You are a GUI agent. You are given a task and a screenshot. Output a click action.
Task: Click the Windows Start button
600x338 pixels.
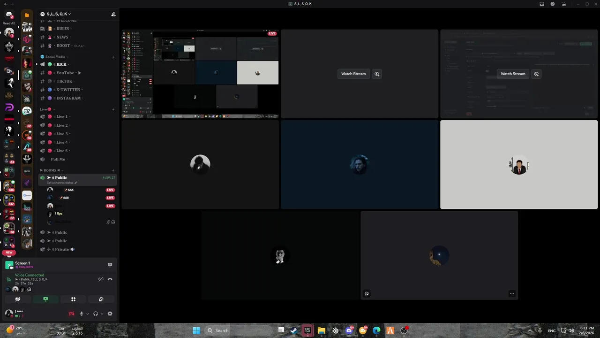coord(196,330)
